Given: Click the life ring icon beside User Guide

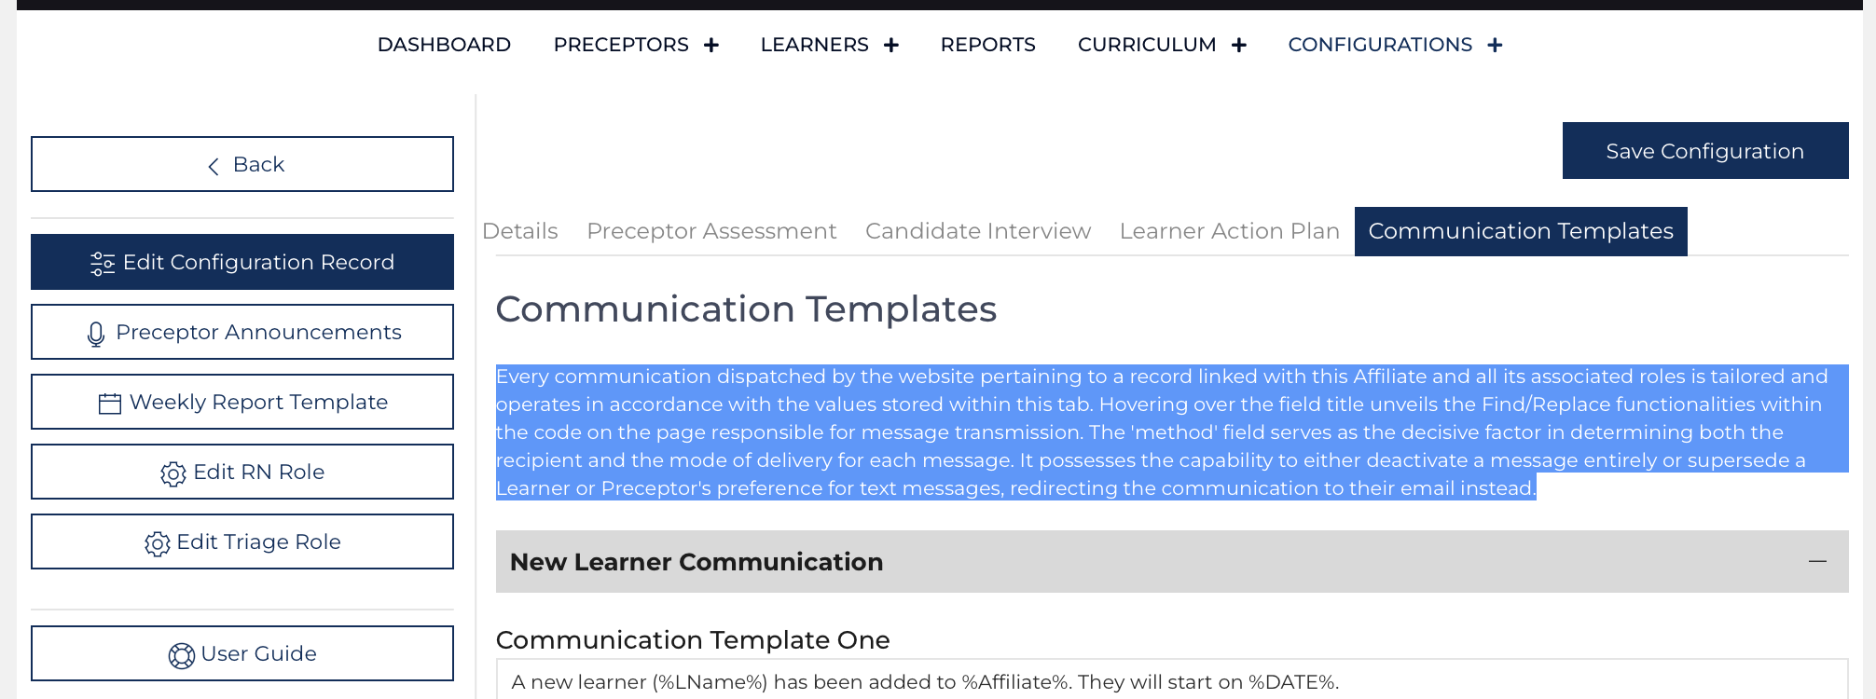Looking at the screenshot, I should coord(182,653).
